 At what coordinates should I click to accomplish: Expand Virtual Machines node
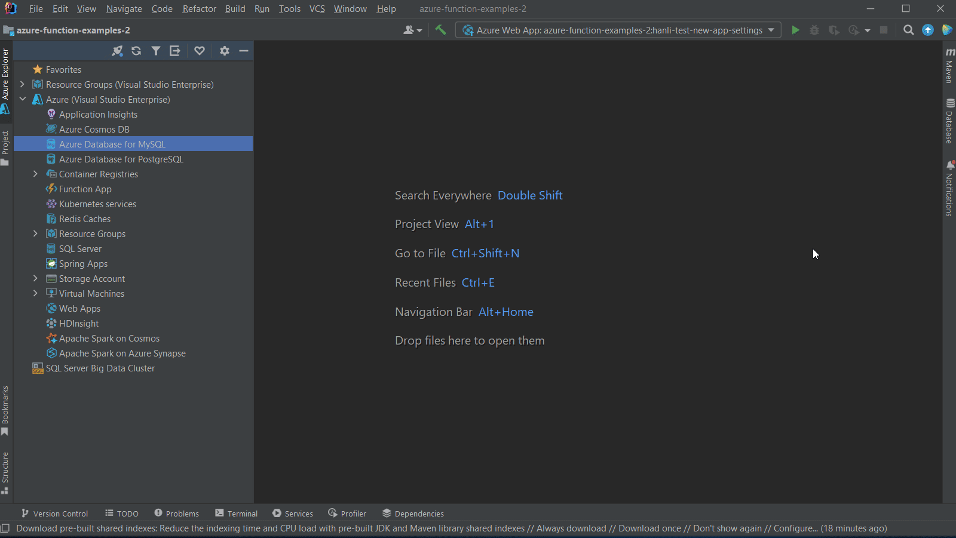pyautogui.click(x=35, y=293)
